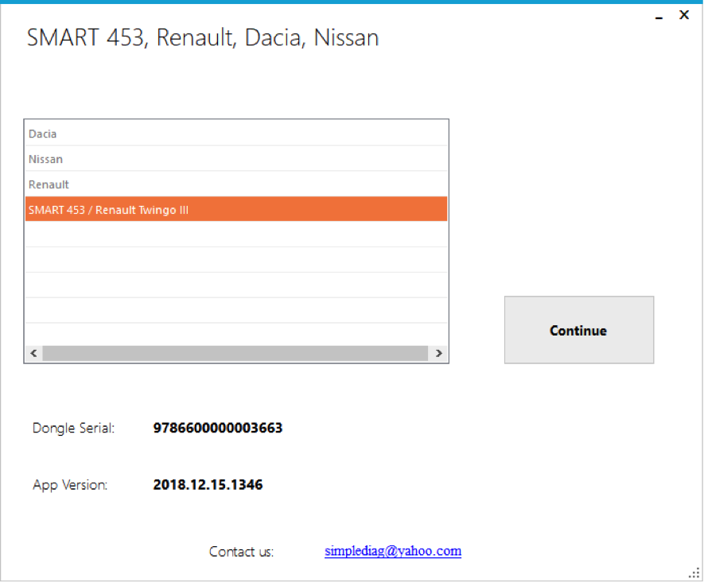Click the Continue button

[579, 330]
